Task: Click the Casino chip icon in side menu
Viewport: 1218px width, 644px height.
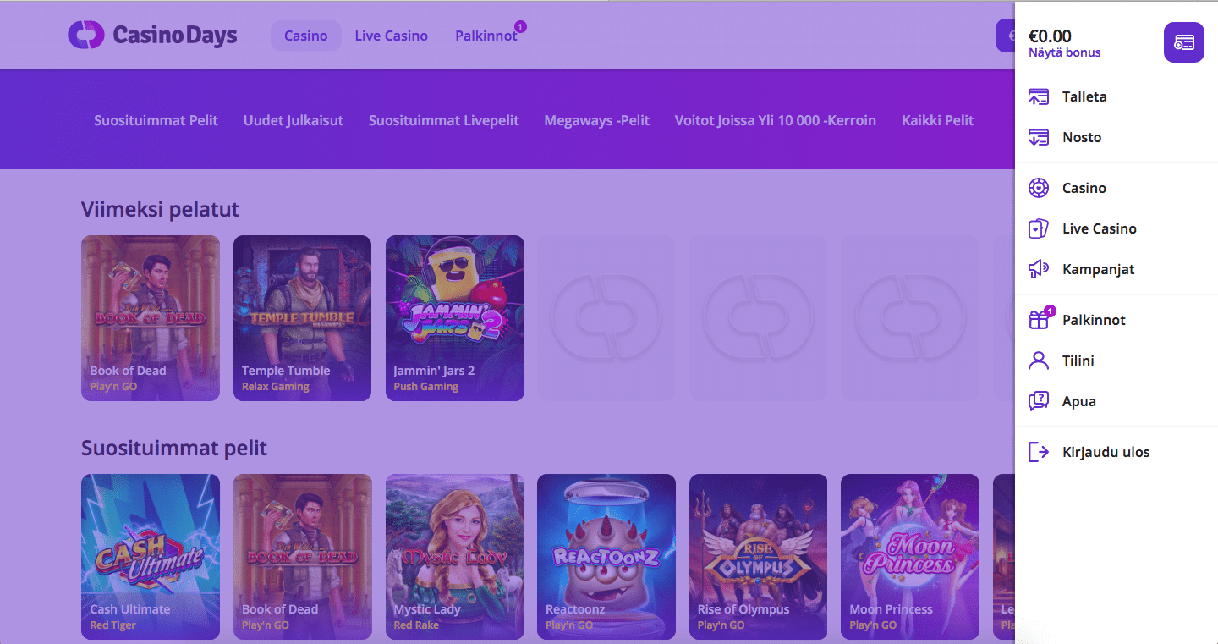Action: 1039,188
